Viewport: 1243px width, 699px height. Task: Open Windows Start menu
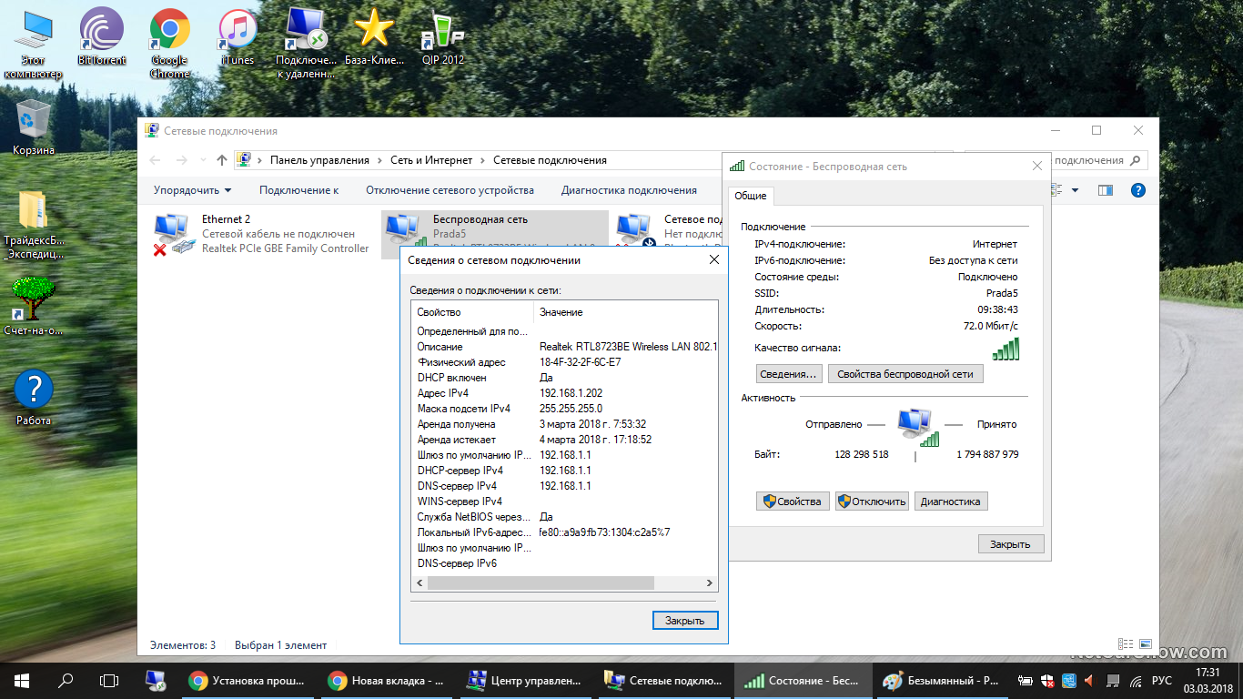pos(21,680)
